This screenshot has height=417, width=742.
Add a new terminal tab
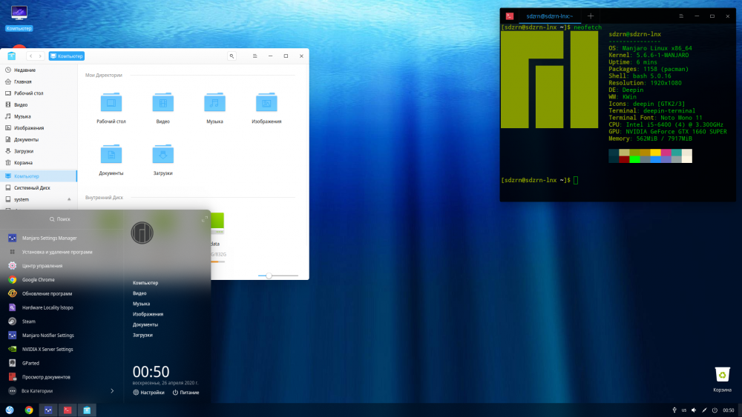coord(591,16)
